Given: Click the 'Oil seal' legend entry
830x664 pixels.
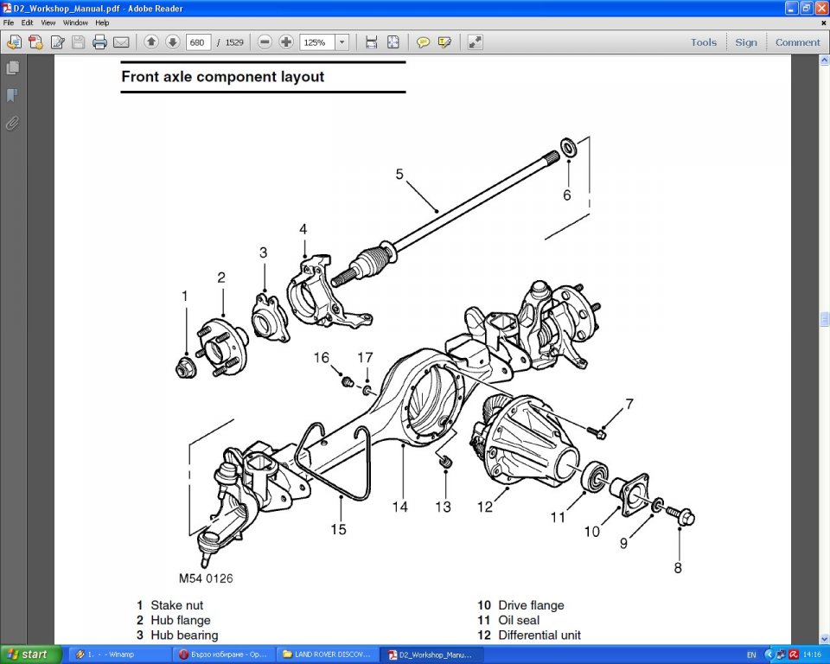Looking at the screenshot, I should click(519, 620).
